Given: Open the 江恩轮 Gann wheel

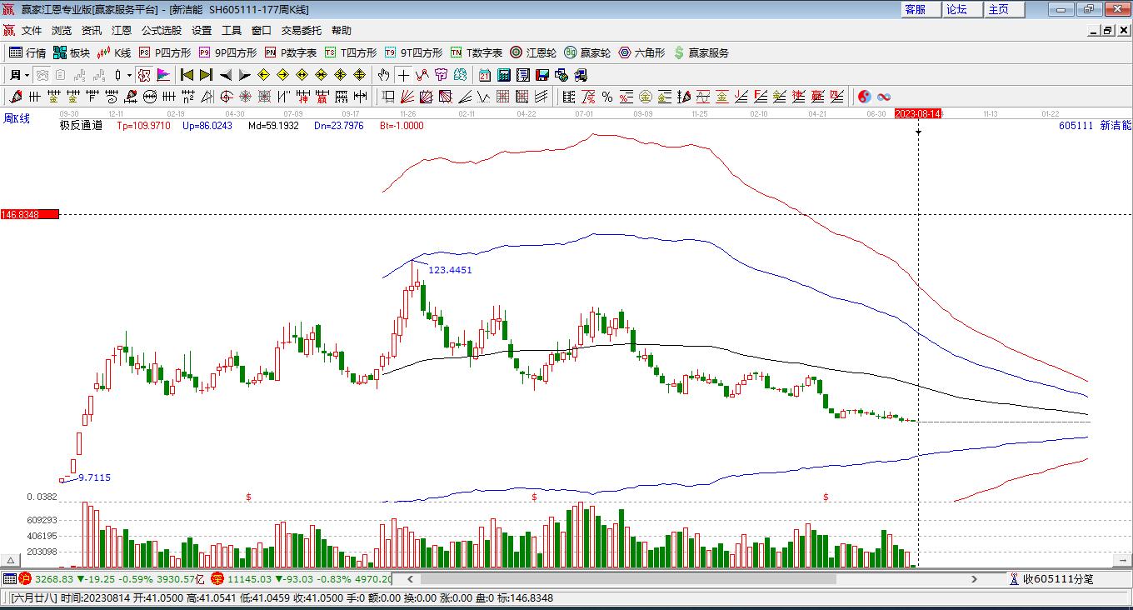Looking at the screenshot, I should [x=533, y=52].
